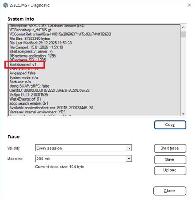Click the ClientID value line
This screenshot has width=195, height=198.
pyautogui.click(x=50, y=90)
